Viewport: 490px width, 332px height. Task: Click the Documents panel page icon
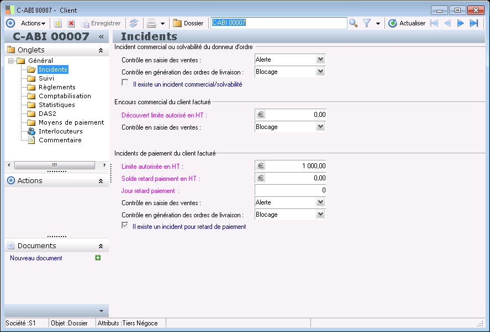11,245
